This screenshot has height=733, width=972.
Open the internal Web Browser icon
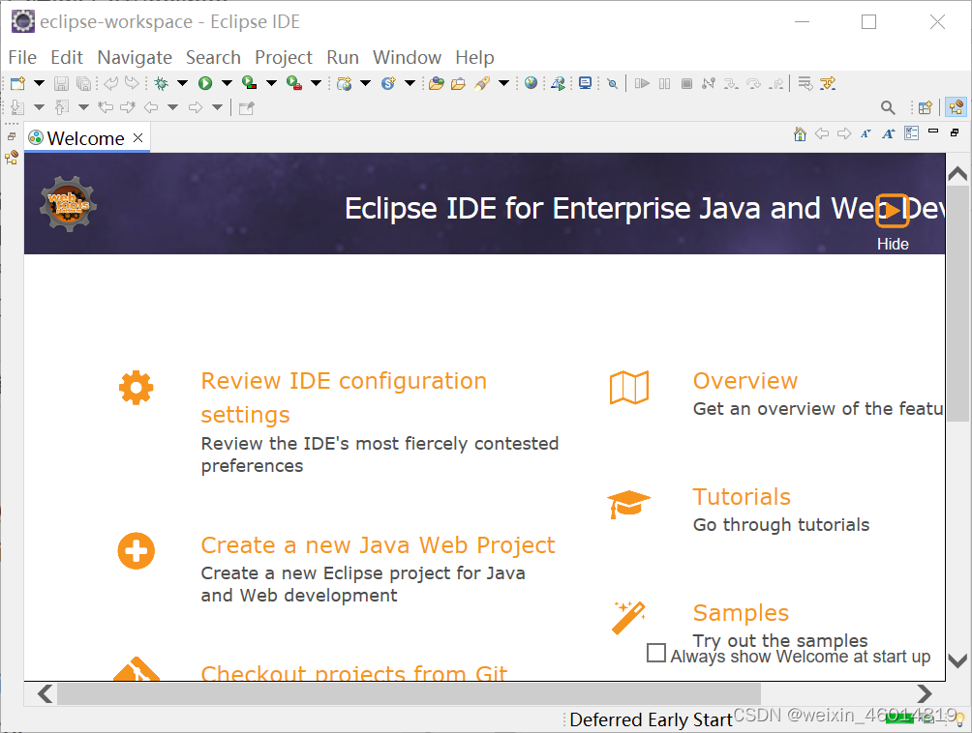531,83
